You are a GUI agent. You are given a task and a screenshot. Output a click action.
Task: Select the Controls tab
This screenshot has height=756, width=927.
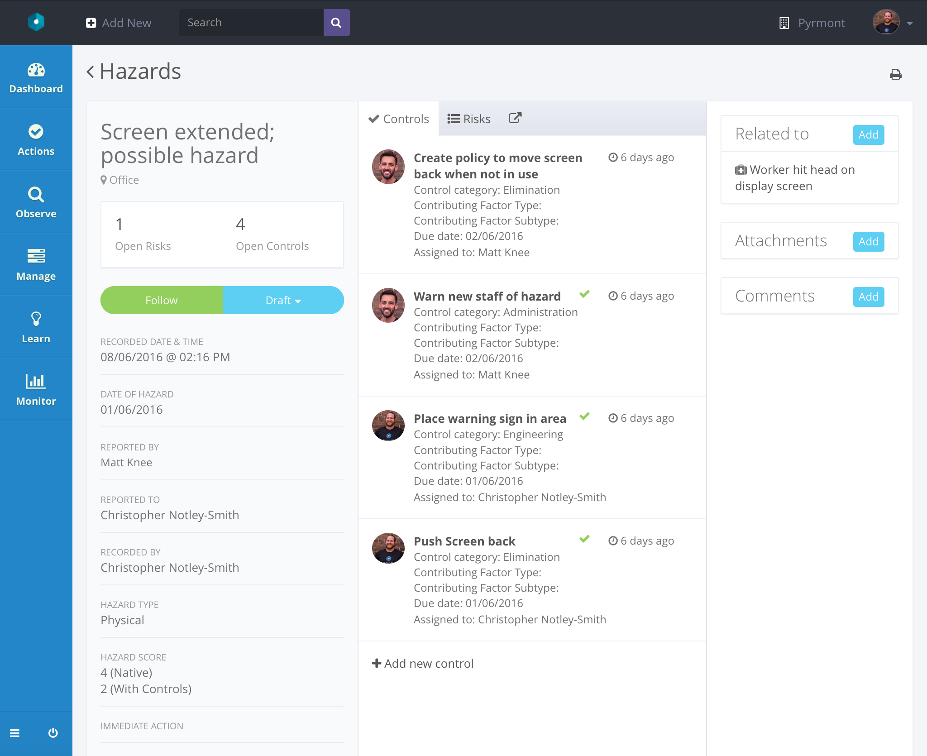[x=399, y=119]
